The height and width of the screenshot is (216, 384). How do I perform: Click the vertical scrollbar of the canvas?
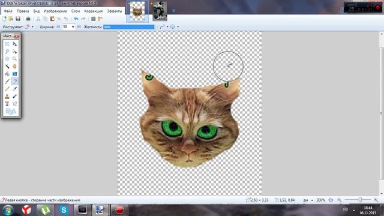tap(382, 113)
